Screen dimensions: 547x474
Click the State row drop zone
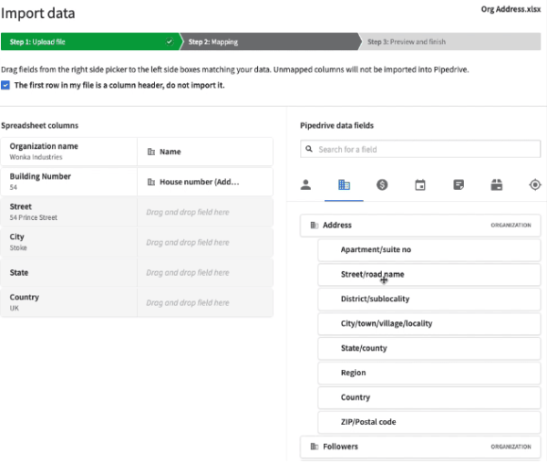[x=205, y=273]
